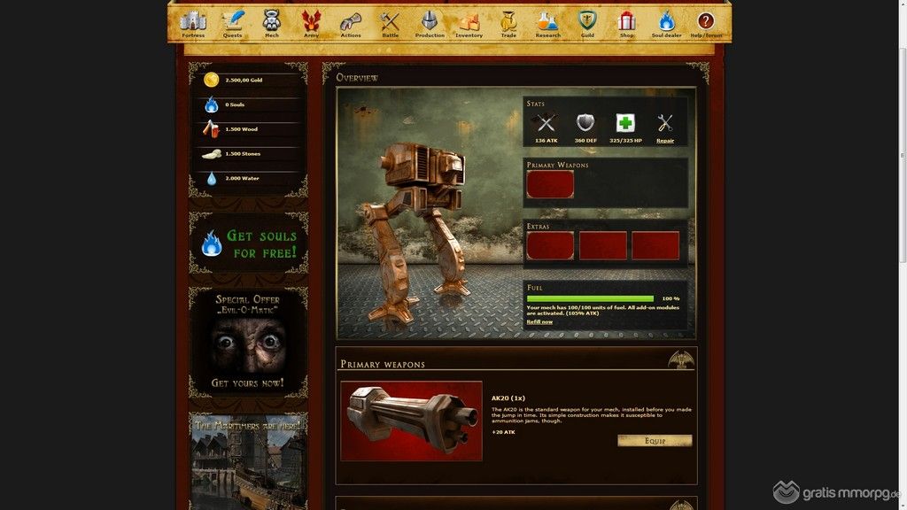
Task: Open the Inventory menu item
Action: 469,23
